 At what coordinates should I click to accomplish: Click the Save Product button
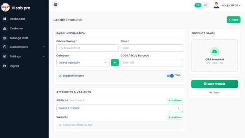[214, 84]
